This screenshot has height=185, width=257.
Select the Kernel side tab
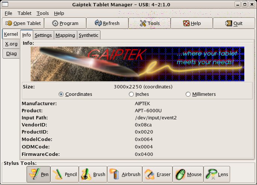11,34
